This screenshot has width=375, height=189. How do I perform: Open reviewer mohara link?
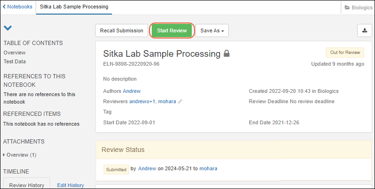coord(167,101)
